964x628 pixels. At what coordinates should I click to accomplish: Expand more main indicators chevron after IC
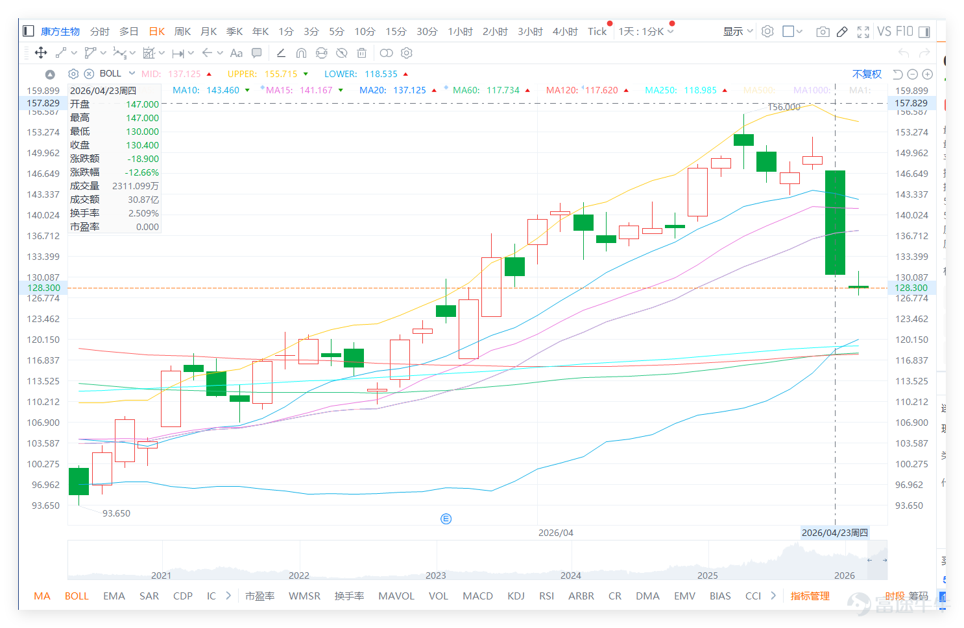tap(228, 596)
